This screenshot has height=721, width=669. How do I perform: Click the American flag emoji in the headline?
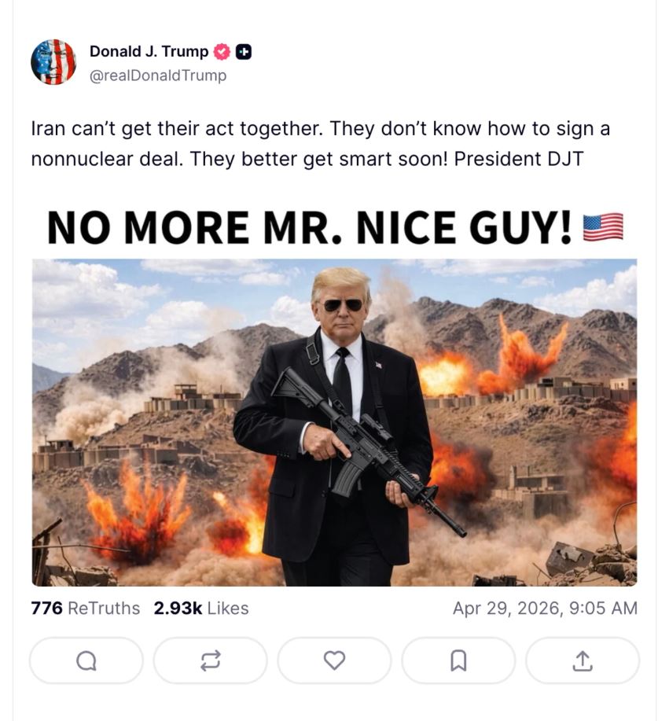(x=603, y=227)
